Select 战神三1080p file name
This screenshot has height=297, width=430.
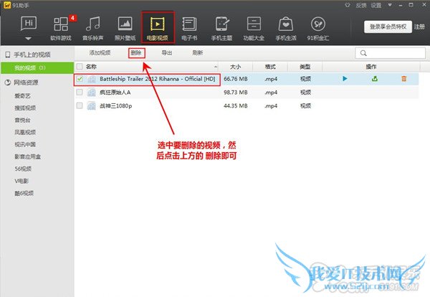pyautogui.click(x=115, y=105)
